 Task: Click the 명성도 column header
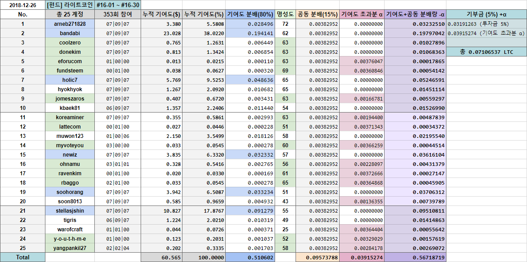click(x=285, y=14)
